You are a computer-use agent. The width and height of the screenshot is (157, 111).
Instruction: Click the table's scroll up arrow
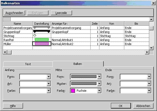[151, 19]
